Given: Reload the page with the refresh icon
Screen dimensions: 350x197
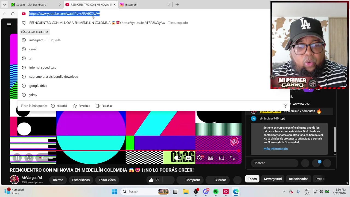Looking at the screenshot, I should tap(13, 14).
